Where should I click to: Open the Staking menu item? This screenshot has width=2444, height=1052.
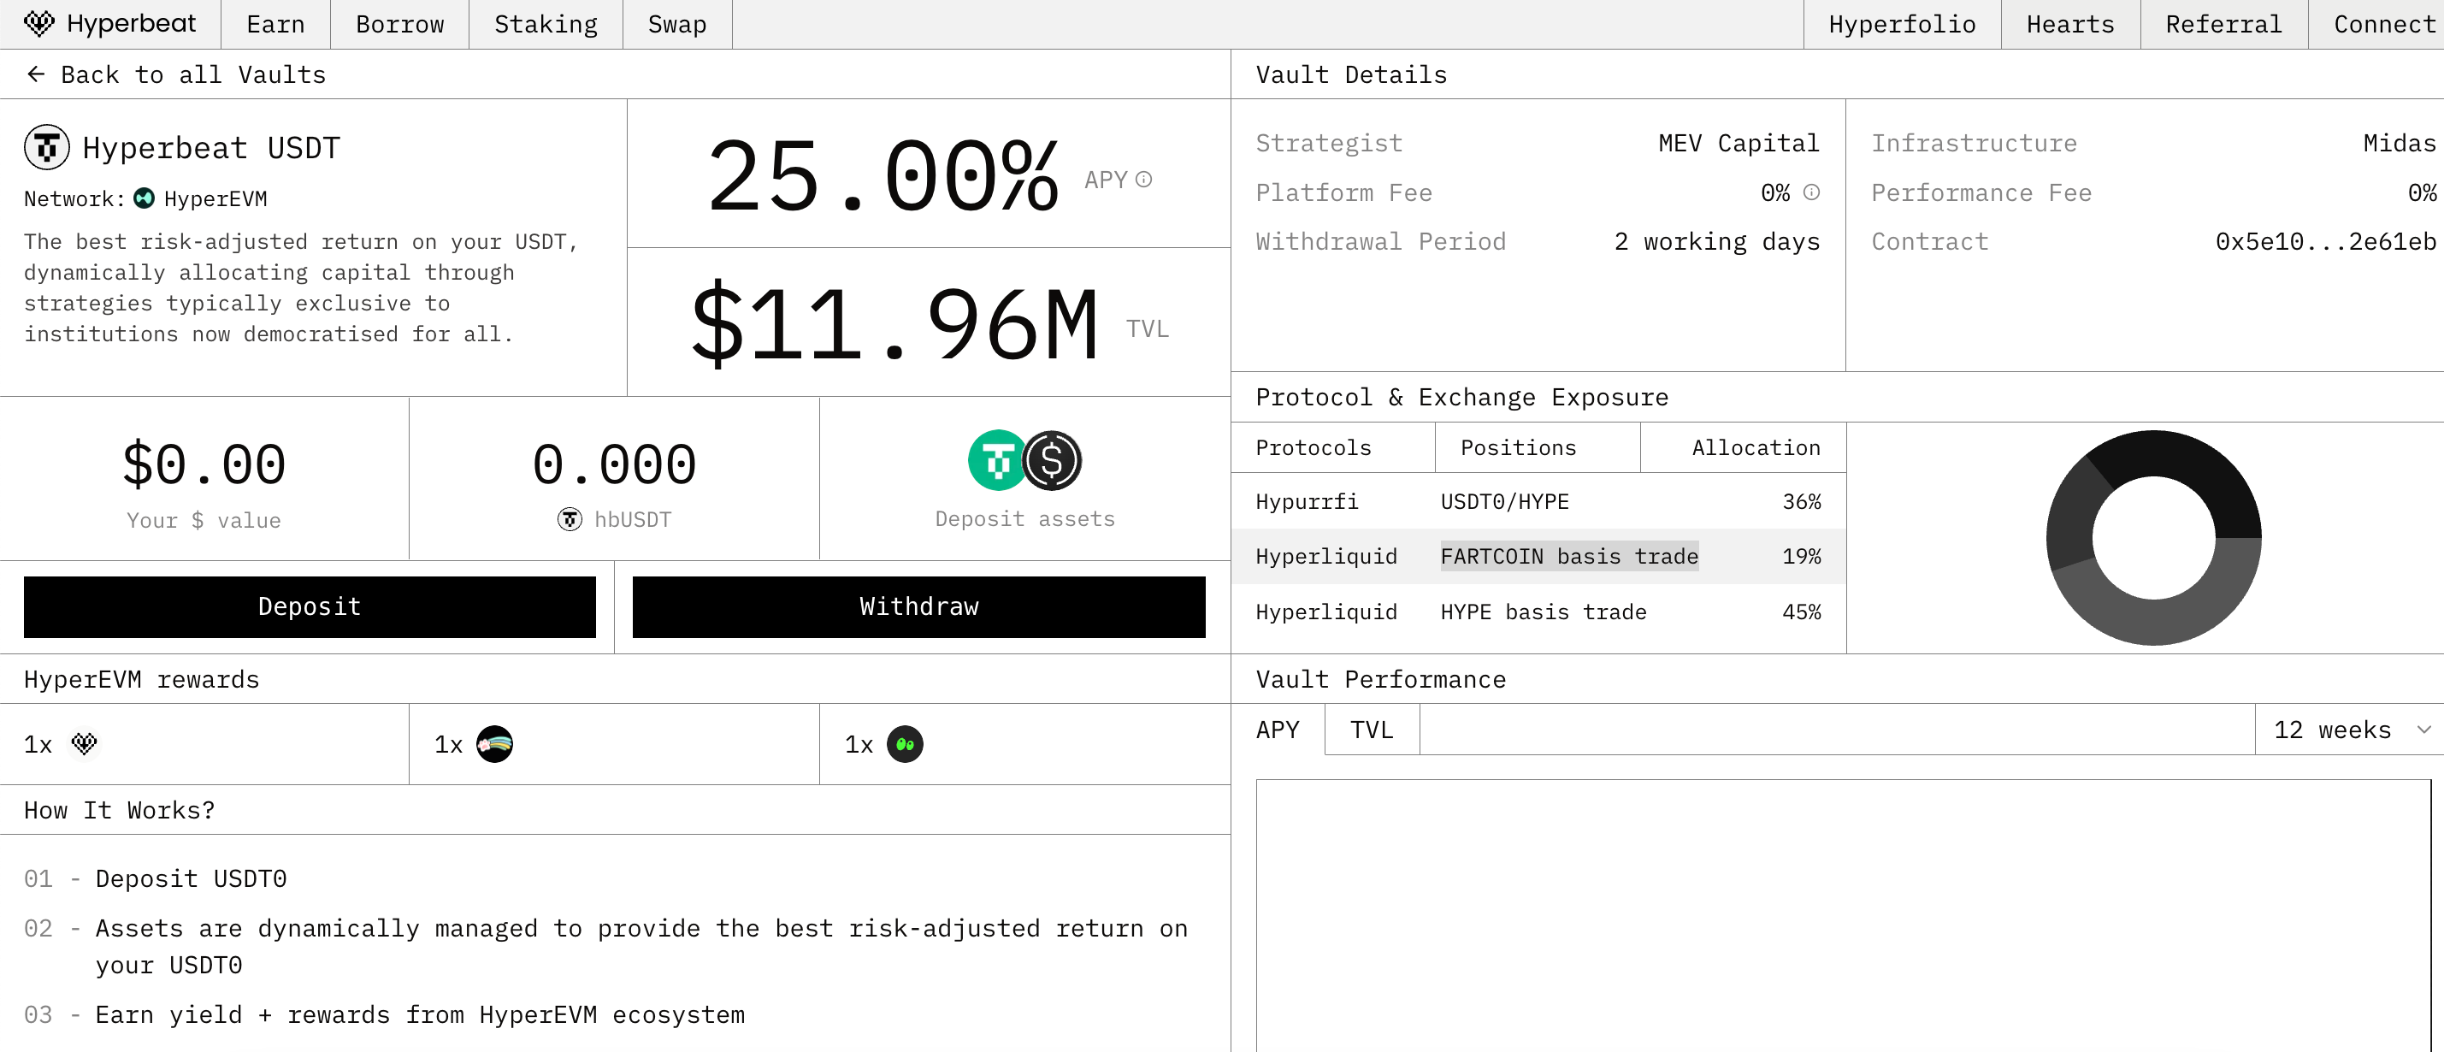546,25
